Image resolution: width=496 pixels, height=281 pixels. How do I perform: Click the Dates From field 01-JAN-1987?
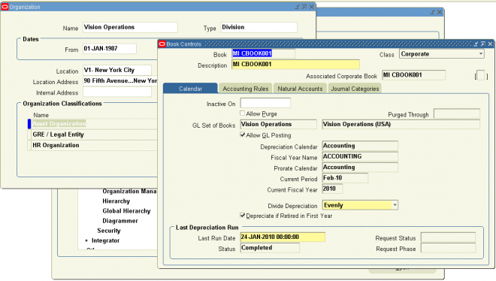point(110,49)
